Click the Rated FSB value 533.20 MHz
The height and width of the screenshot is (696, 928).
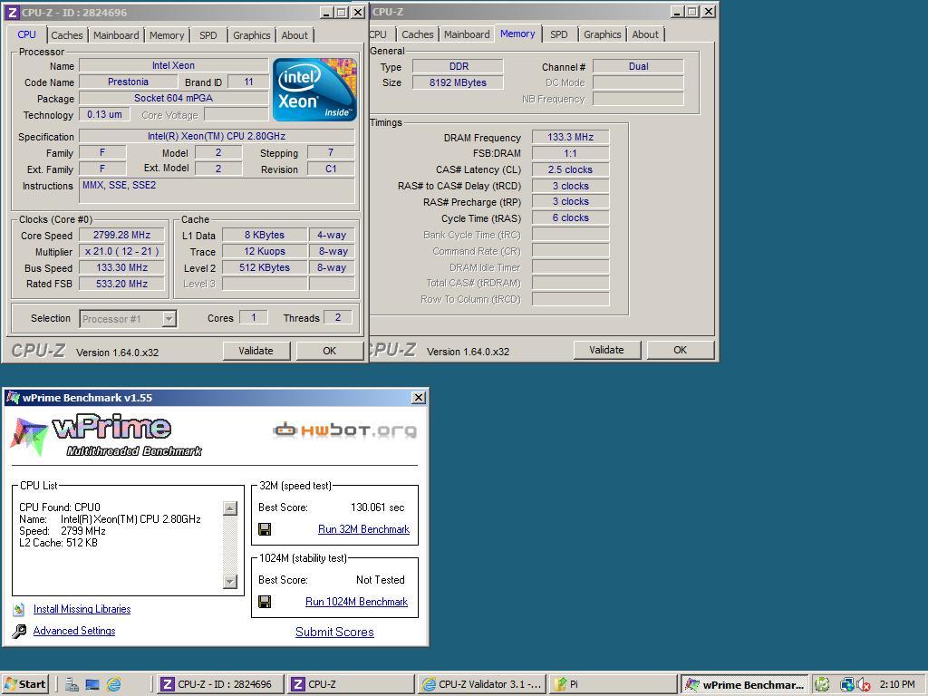click(x=121, y=284)
